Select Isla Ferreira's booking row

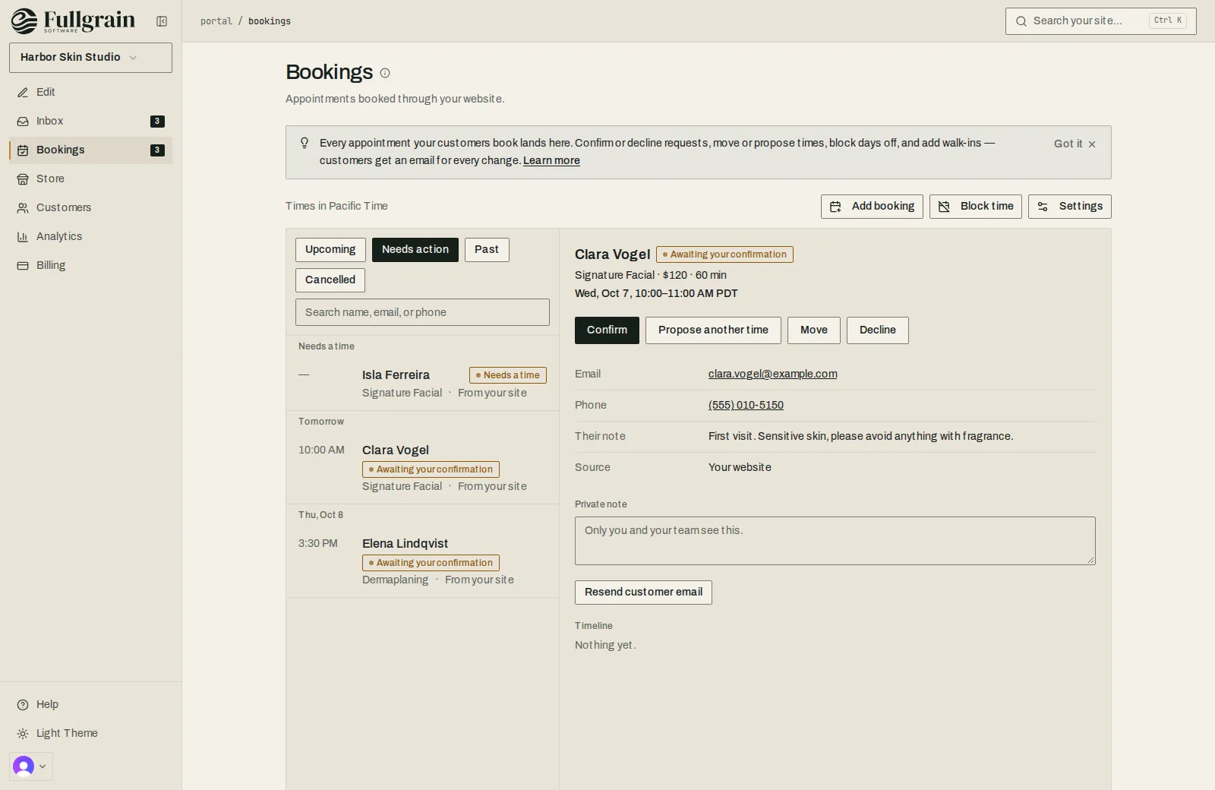[x=422, y=384]
